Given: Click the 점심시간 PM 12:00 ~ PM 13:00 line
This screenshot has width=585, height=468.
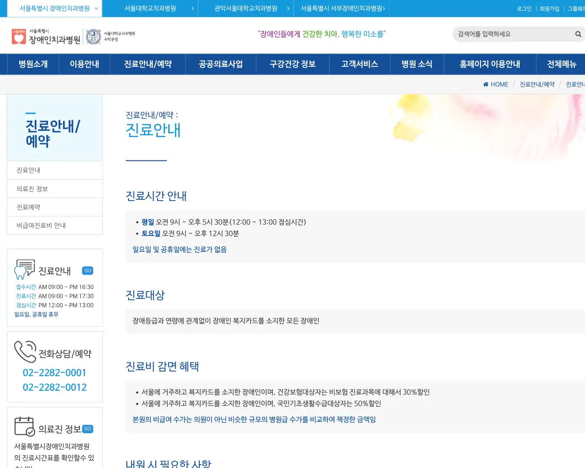Looking at the screenshot, I should [55, 305].
